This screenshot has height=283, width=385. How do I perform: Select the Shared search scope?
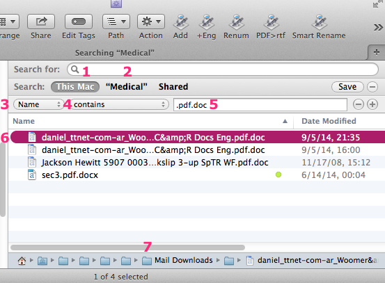173,87
